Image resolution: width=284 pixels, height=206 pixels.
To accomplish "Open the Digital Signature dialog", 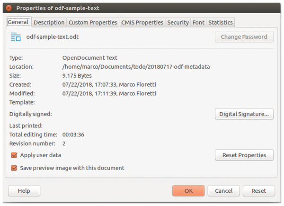I will (244, 114).
